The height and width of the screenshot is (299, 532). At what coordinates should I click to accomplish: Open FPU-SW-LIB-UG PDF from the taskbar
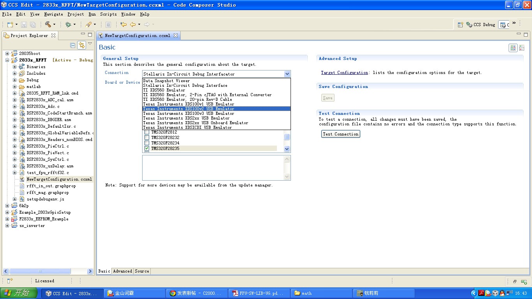click(259, 293)
